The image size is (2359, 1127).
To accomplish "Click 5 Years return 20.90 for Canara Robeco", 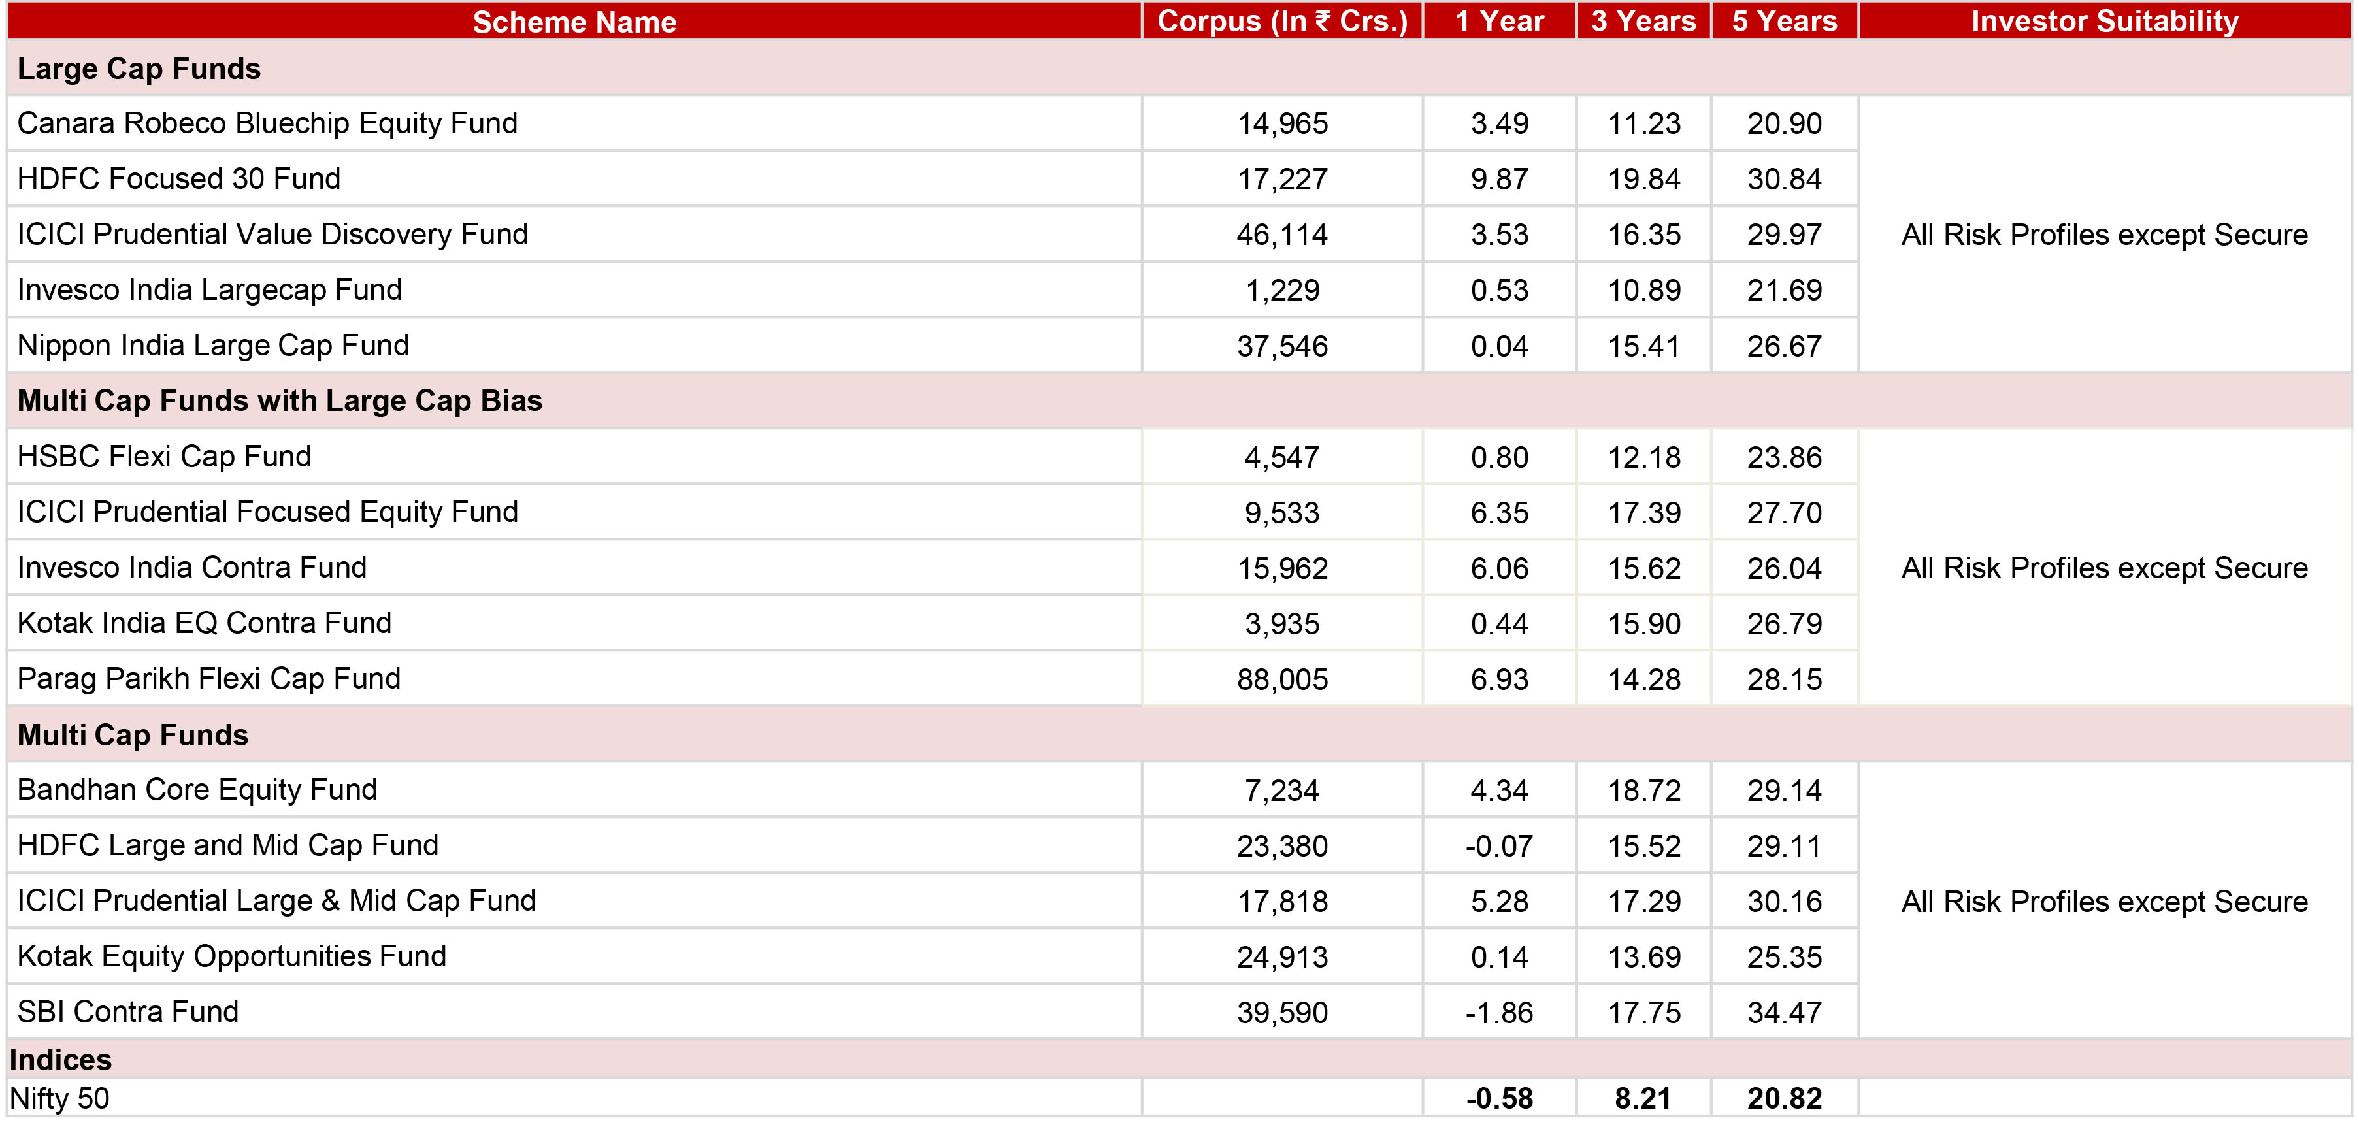I will [x=1784, y=123].
